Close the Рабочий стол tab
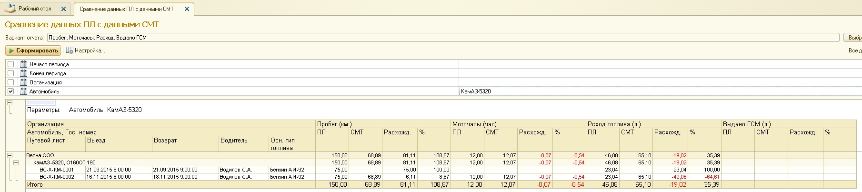This screenshot has width=862, height=192. click(x=64, y=9)
